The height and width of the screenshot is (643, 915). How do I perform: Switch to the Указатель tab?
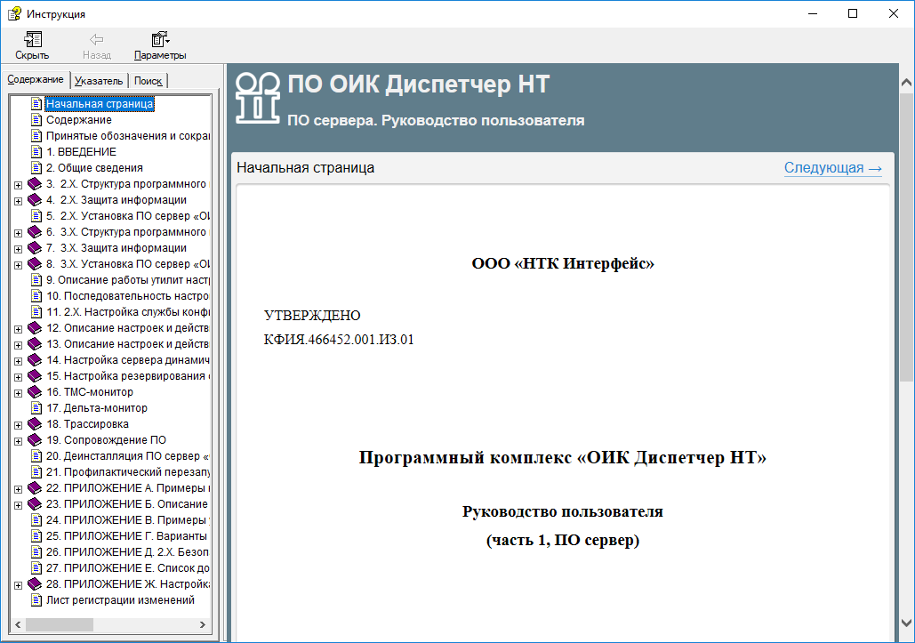(x=99, y=81)
